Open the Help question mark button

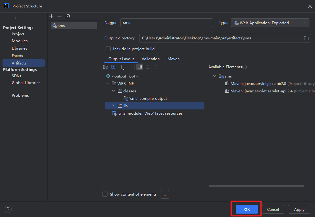click(x=8, y=209)
